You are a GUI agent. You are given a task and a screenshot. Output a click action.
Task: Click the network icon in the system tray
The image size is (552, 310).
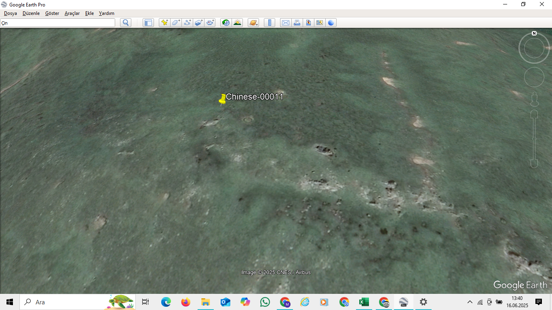[x=480, y=302]
